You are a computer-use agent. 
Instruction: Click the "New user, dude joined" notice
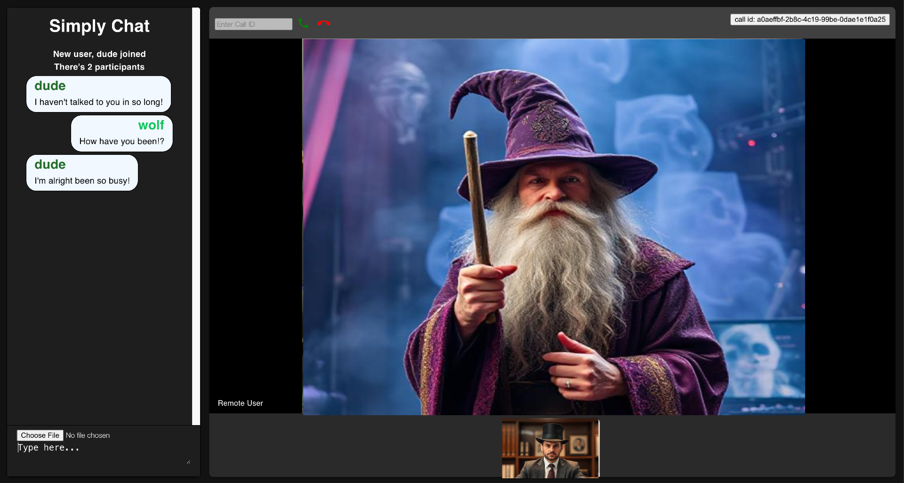[99, 54]
